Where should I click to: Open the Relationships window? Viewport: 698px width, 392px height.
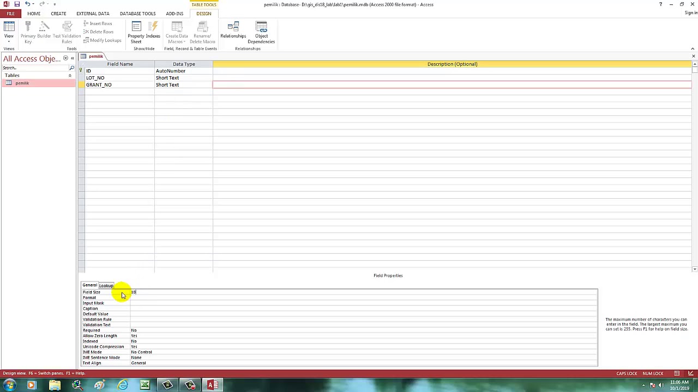233,30
